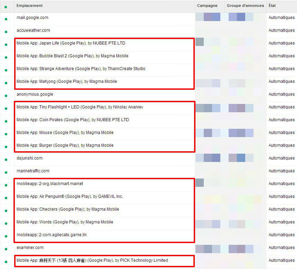Click Automatiques in the mail.google.com row

(x=282, y=18)
